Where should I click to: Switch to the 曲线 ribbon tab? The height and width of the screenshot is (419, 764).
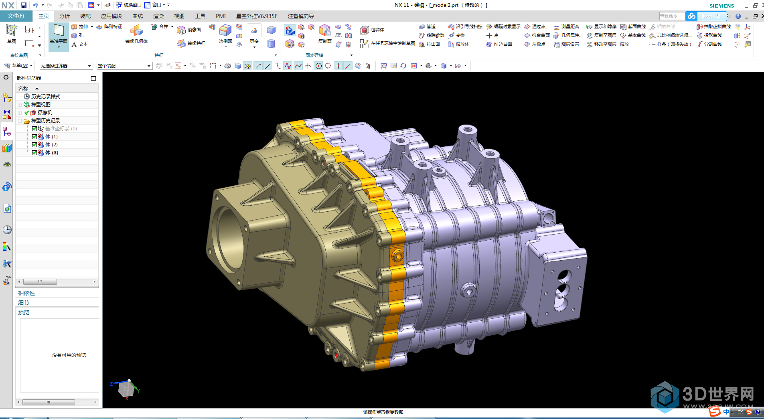tap(138, 16)
